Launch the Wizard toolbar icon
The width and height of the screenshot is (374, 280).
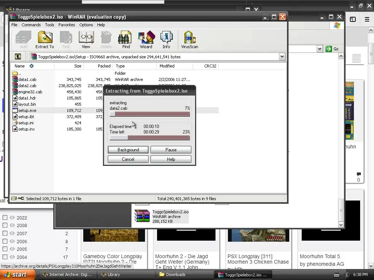[146, 40]
